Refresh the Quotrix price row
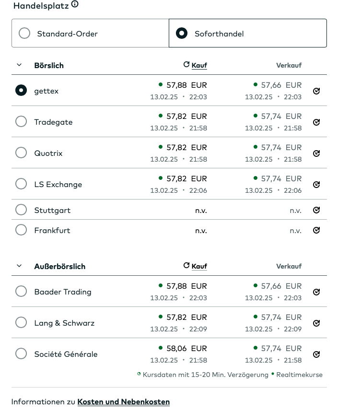Viewport: 337px width, 412px height. point(316,153)
